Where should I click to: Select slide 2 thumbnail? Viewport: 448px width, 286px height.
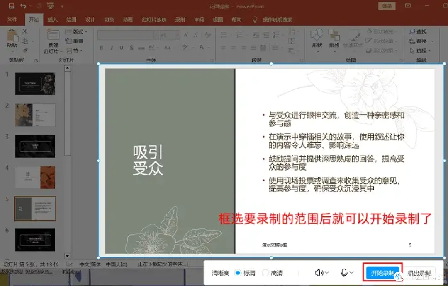[35, 115]
